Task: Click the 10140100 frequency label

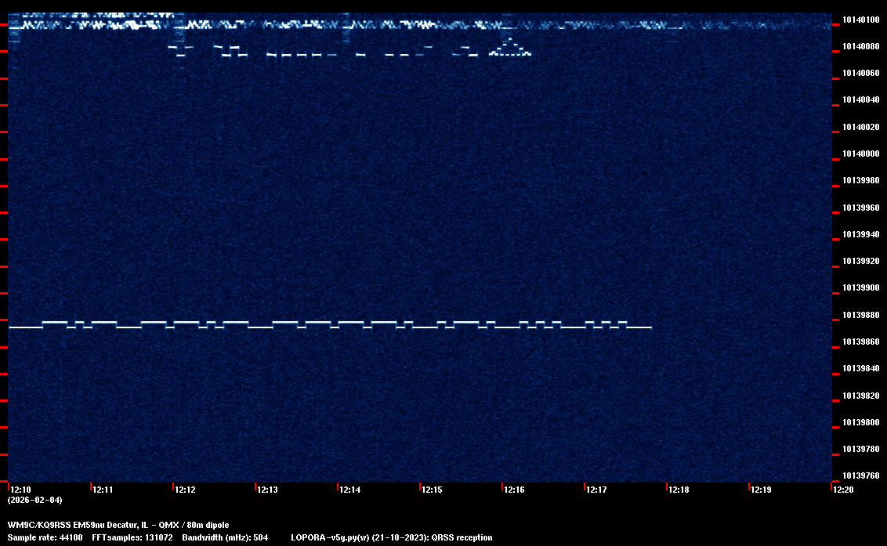Action: (860, 20)
